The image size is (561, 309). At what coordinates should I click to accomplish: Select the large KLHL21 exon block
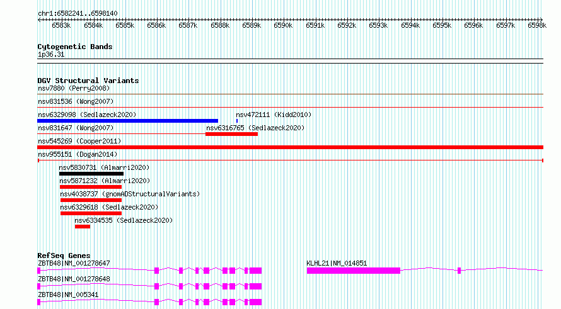tap(354, 271)
